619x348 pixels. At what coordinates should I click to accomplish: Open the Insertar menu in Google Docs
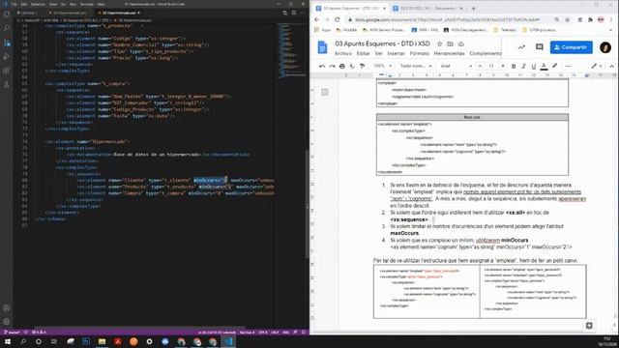click(x=396, y=53)
